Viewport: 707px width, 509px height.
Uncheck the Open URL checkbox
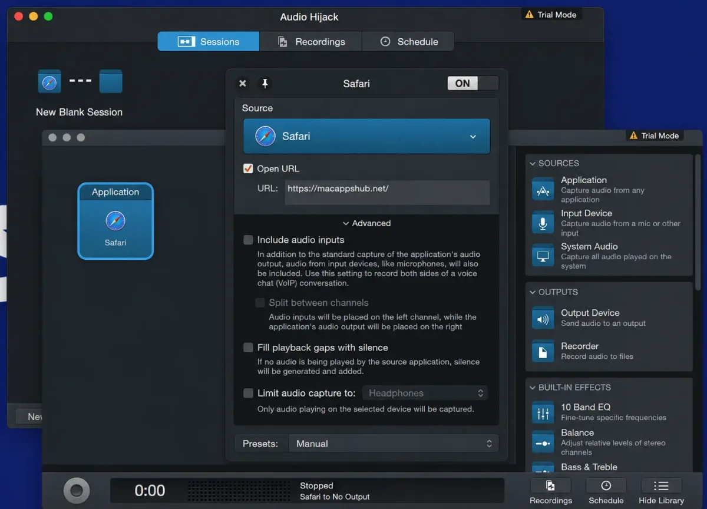248,168
